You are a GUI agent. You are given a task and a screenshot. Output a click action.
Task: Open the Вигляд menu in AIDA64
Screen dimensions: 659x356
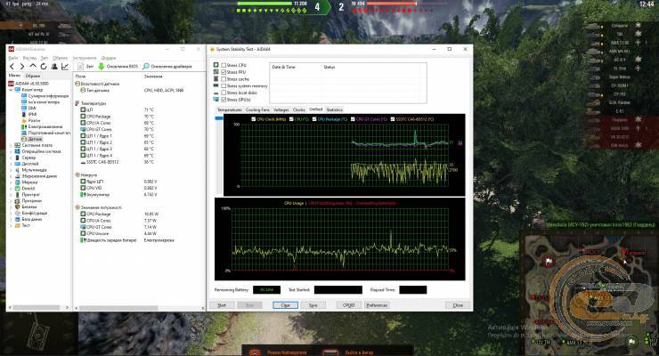[x=29, y=58]
